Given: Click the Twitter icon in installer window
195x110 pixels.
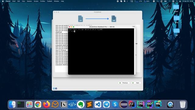Looking at the screenshot, I should tap(54, 88).
